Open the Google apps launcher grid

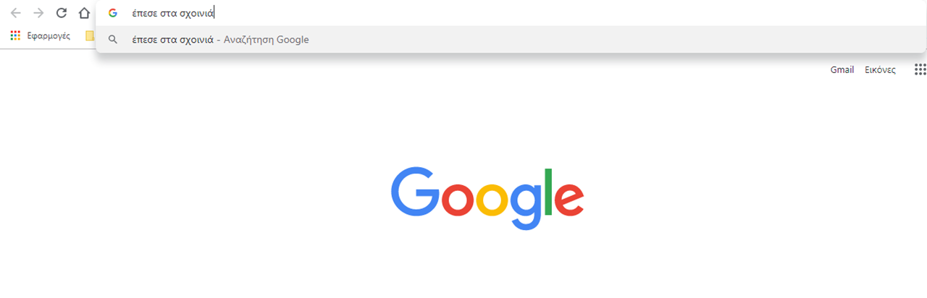click(x=920, y=69)
